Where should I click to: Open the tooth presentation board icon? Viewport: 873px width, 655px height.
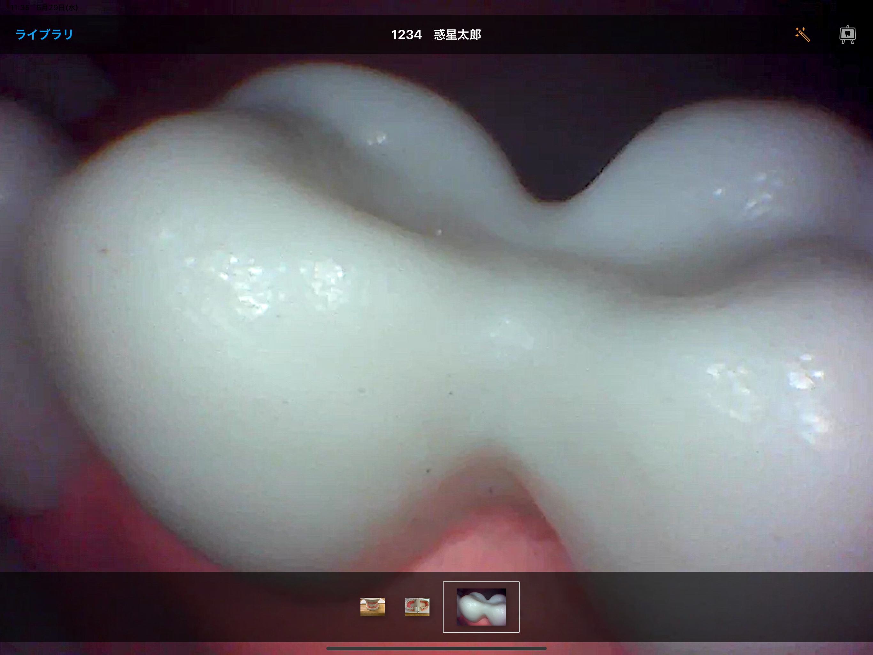point(847,35)
